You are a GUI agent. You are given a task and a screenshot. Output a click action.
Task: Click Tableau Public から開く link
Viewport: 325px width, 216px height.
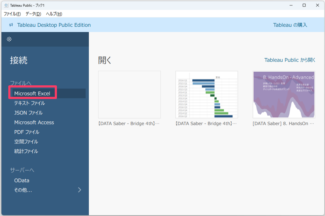pos(290,60)
